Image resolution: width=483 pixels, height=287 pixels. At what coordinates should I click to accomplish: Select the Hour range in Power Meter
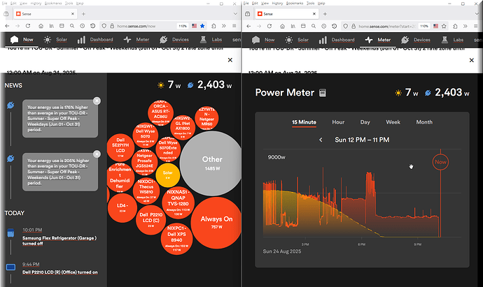(x=338, y=122)
